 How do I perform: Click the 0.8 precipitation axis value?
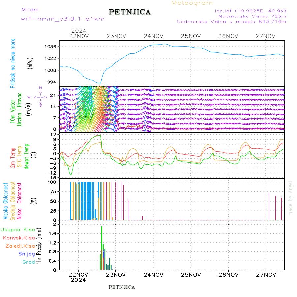(53, 252)
